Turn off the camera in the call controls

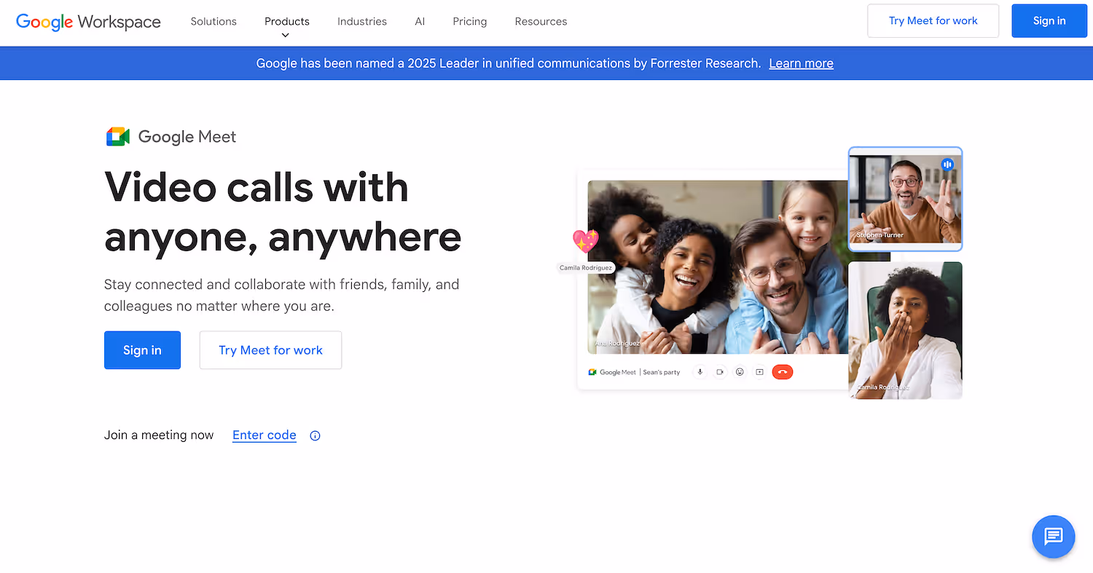pos(720,371)
